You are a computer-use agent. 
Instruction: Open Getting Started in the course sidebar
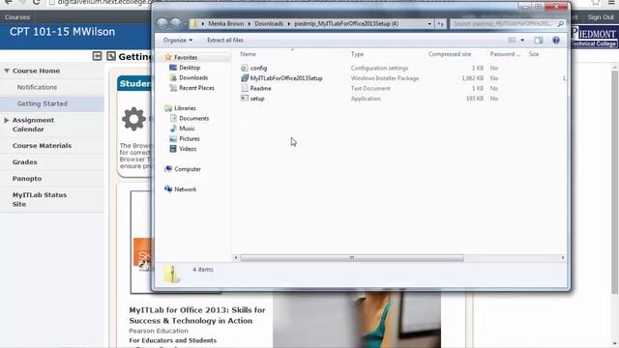coord(42,103)
